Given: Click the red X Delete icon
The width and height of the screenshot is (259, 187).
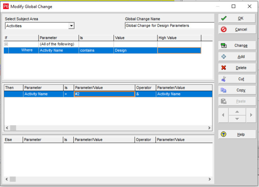Looking at the screenshot, I should tap(224, 68).
